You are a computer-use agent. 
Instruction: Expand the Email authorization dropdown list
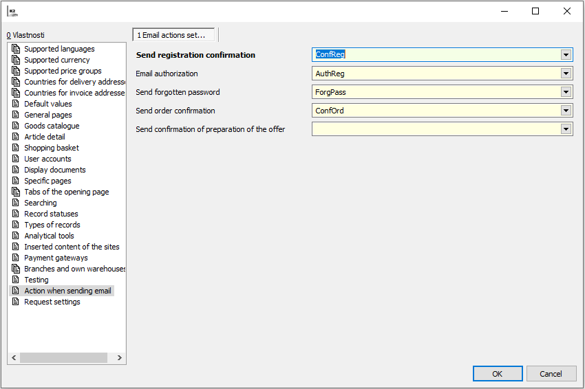tap(566, 74)
